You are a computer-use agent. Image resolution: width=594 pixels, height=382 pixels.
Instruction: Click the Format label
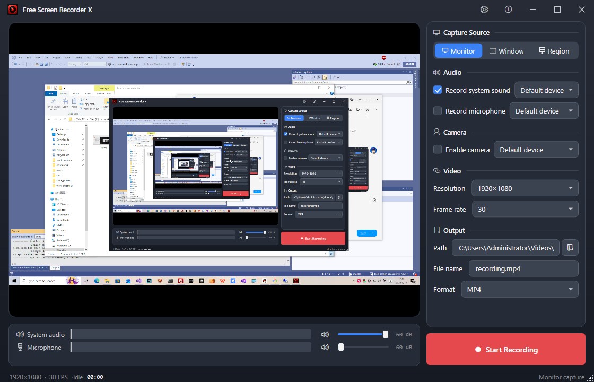(444, 290)
